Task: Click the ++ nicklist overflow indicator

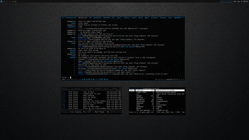Action: point(183,17)
